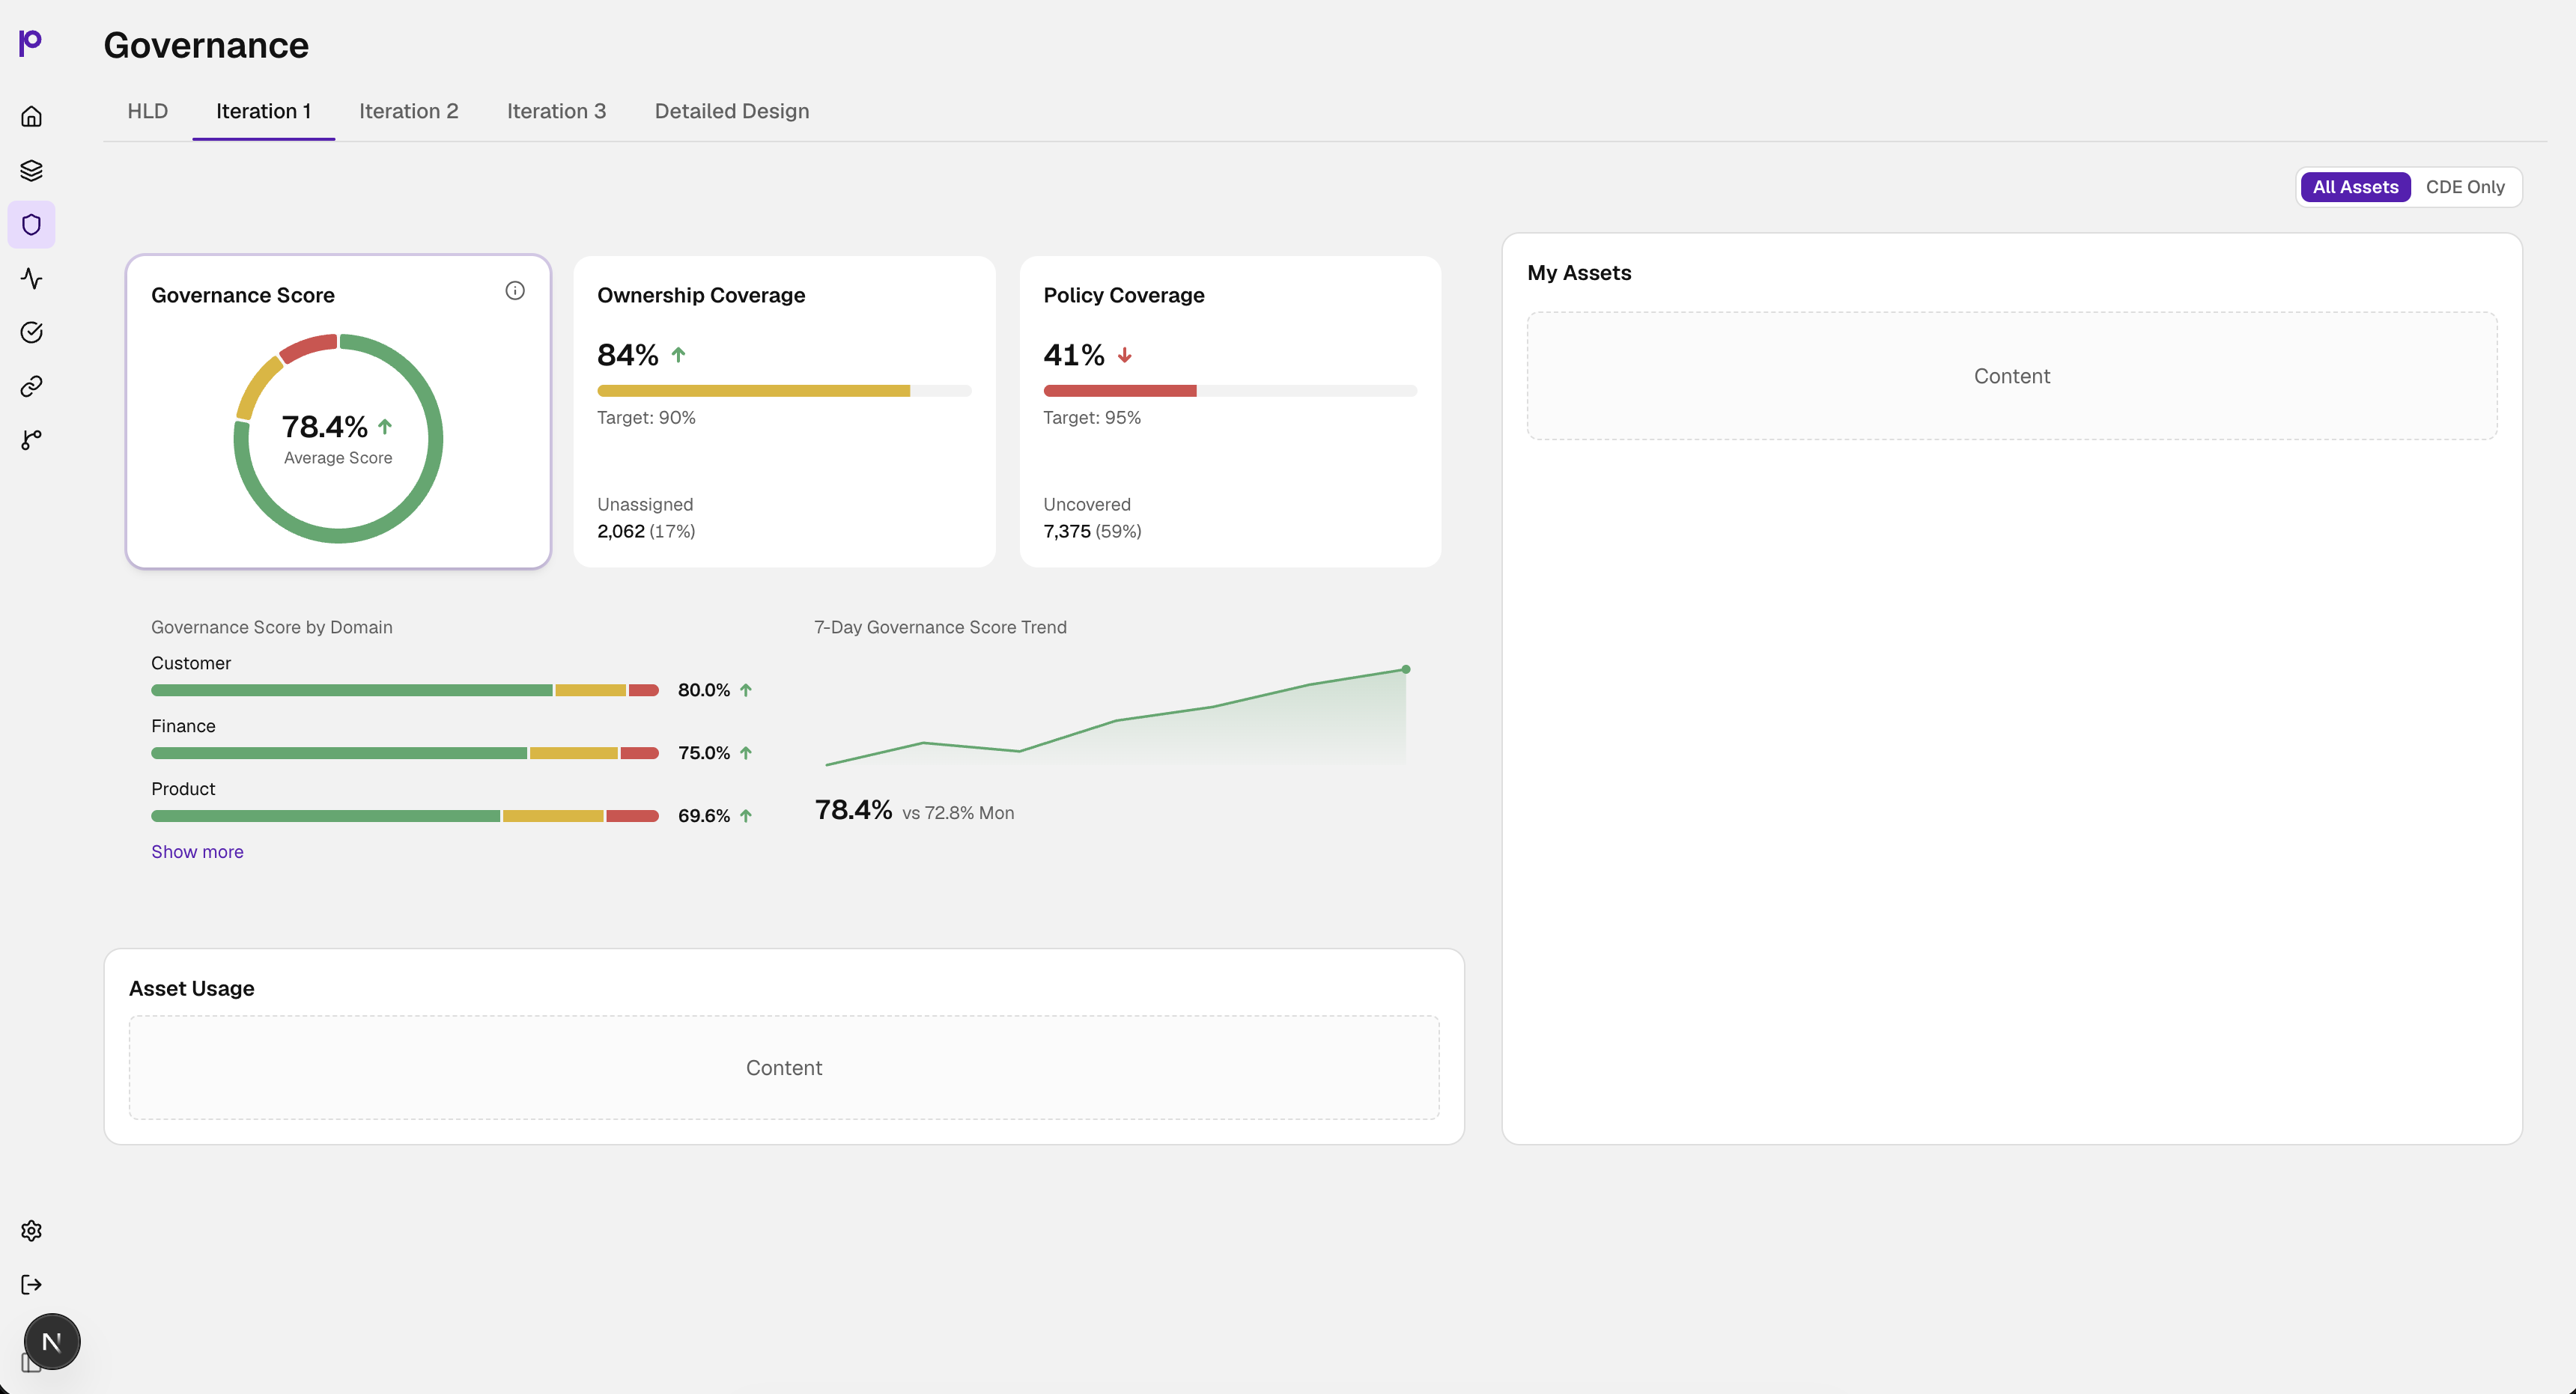
Task: Open the Home icon in the sidebar
Action: [x=31, y=116]
